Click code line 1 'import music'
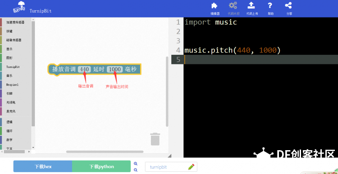 click(x=211, y=22)
